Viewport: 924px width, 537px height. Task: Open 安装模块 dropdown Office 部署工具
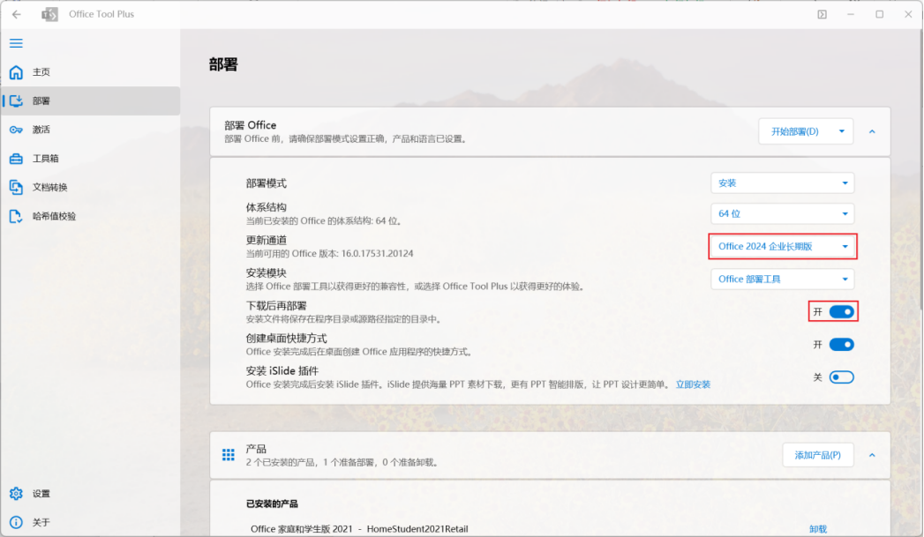pyautogui.click(x=782, y=280)
